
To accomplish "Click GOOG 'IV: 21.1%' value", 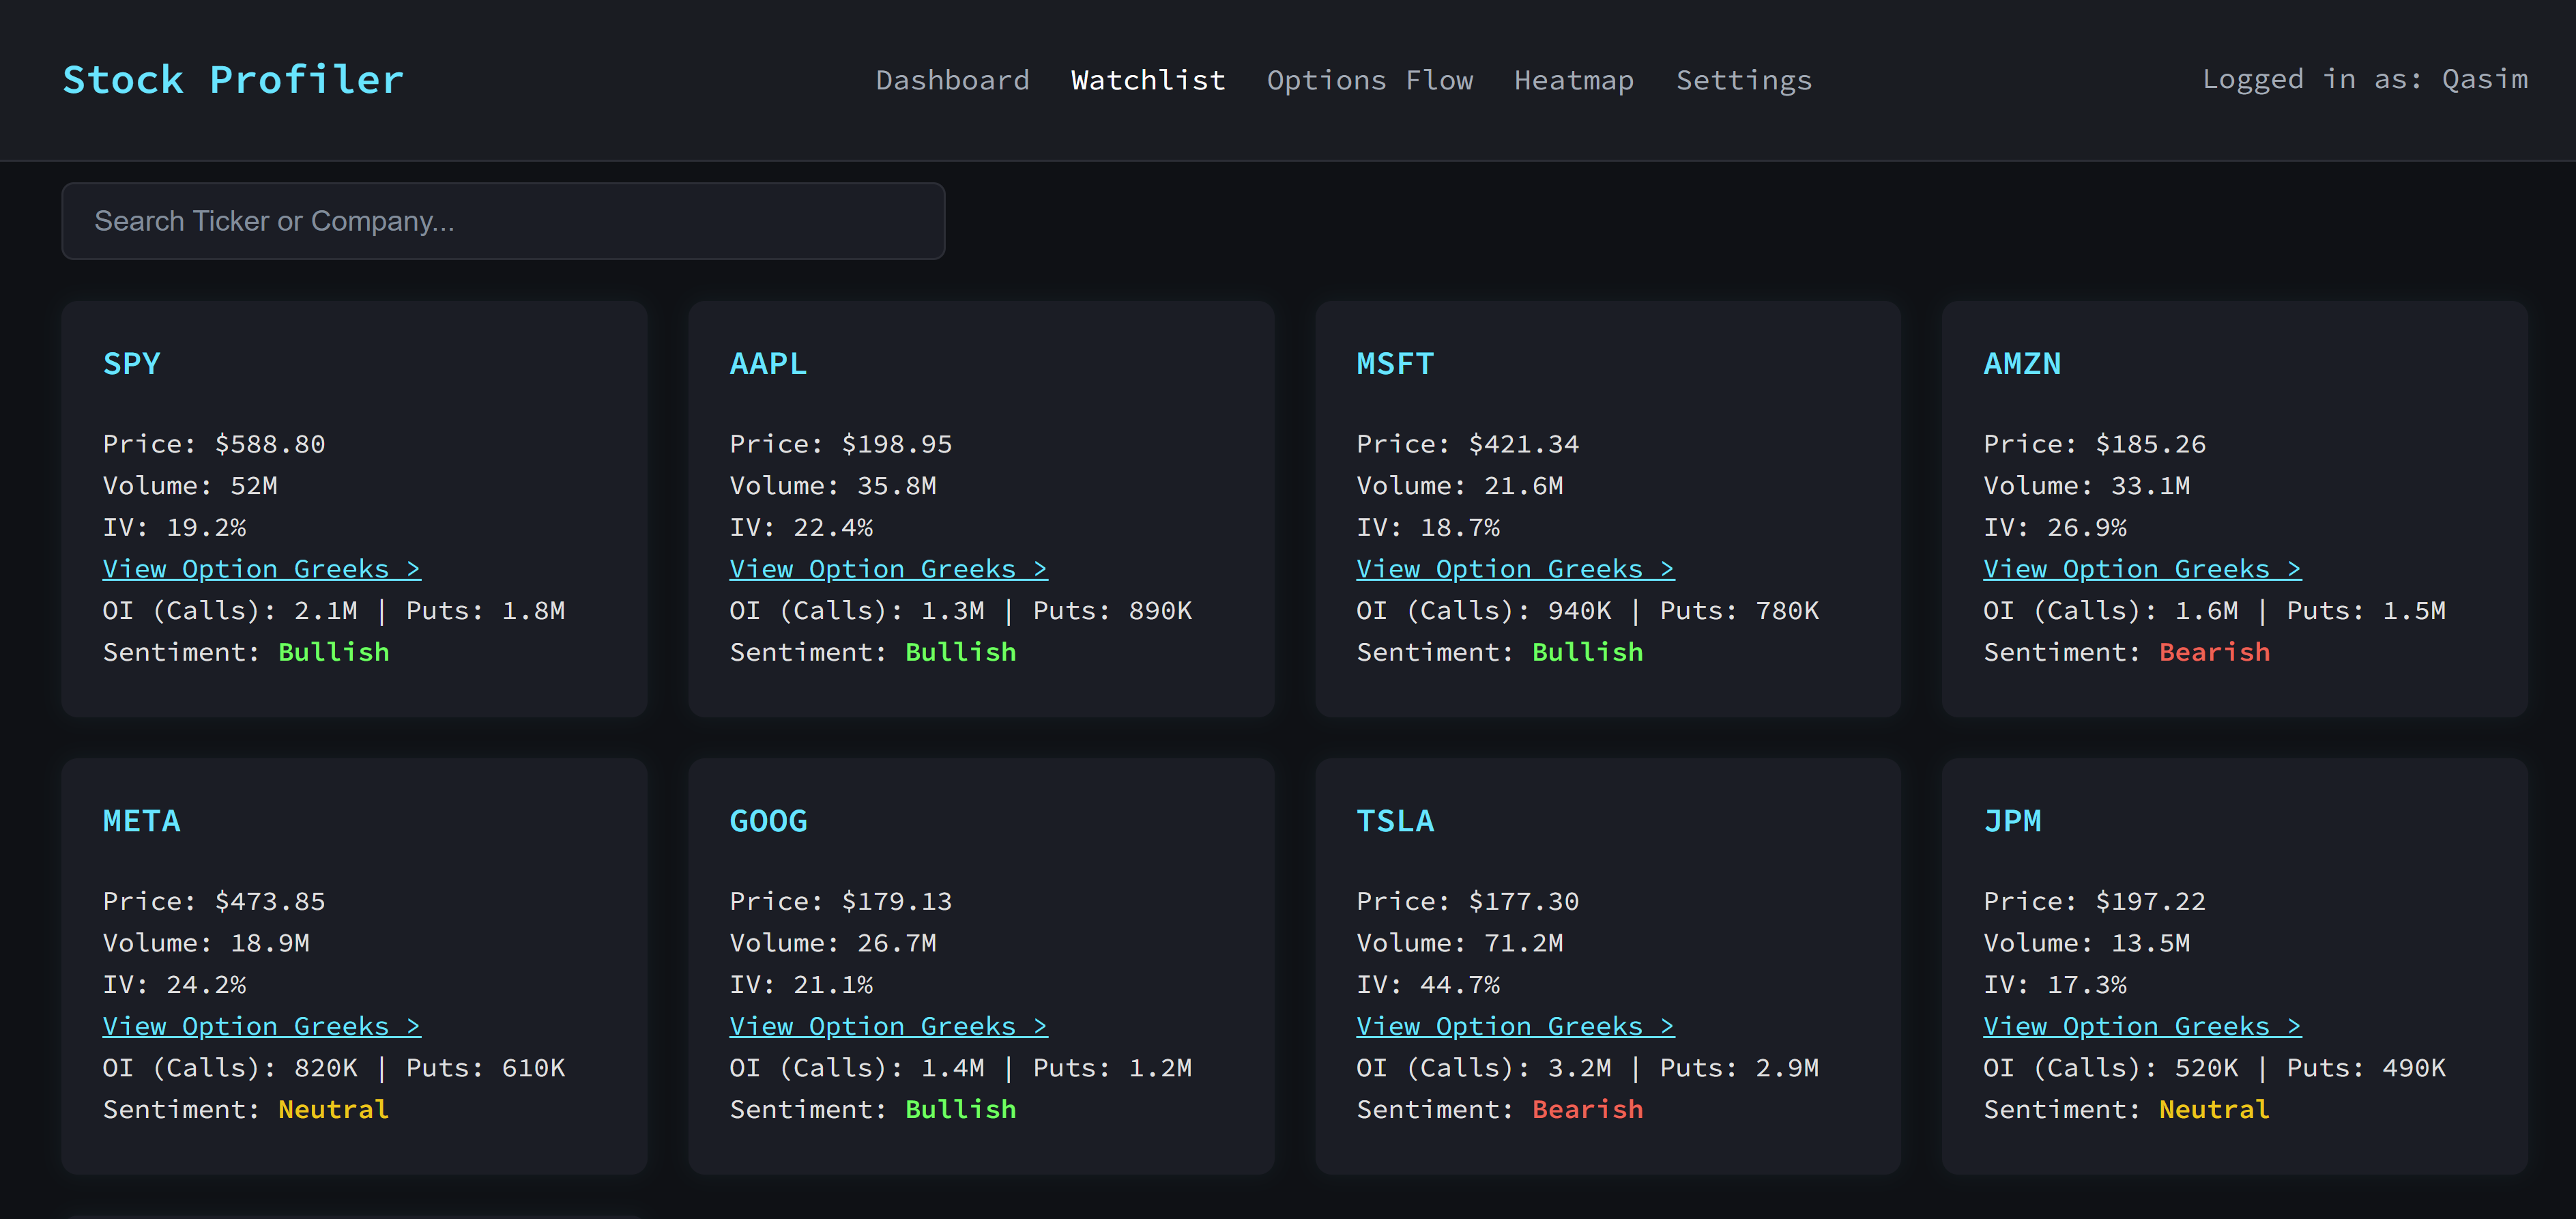I will [x=801, y=984].
